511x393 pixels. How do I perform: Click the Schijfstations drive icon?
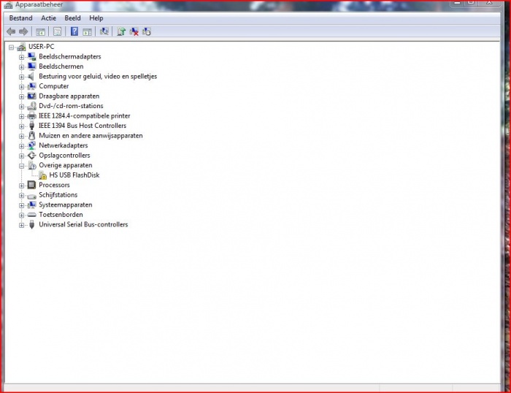[31, 195]
